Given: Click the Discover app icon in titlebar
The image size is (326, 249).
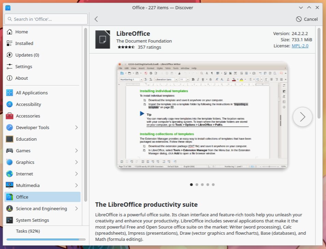Looking at the screenshot, I should tap(8, 8).
